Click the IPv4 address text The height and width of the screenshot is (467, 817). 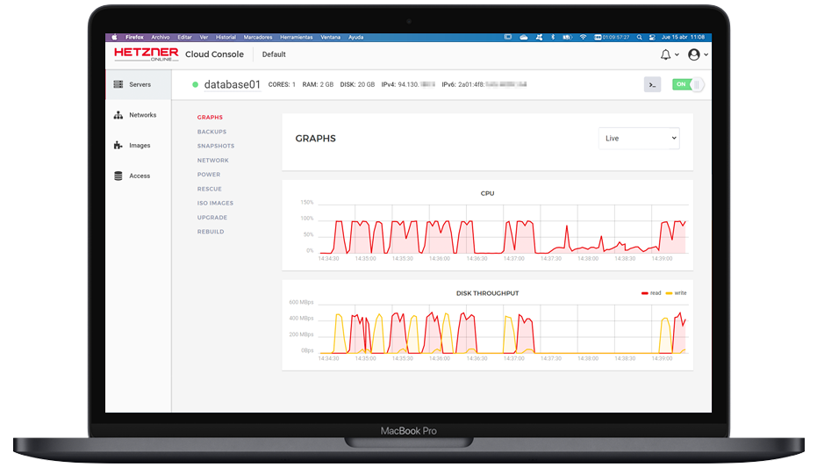click(x=408, y=84)
